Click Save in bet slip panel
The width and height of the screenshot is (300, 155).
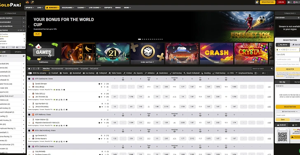(283, 120)
